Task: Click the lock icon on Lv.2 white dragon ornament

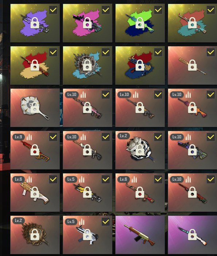Action: click(140, 150)
